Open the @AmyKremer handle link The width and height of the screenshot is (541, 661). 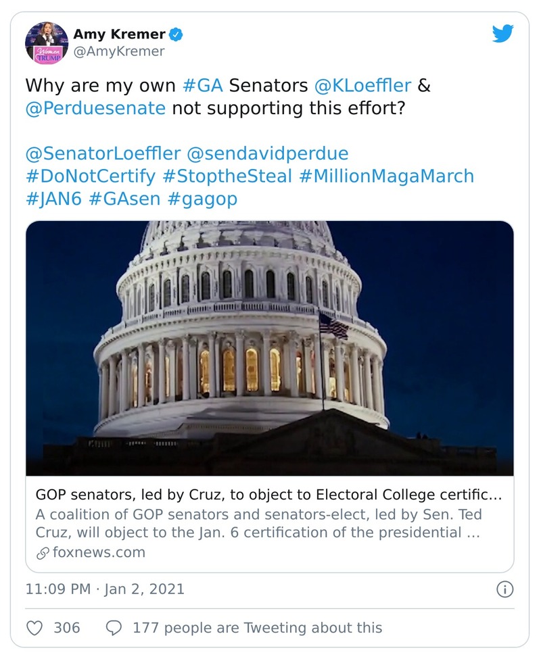[118, 51]
